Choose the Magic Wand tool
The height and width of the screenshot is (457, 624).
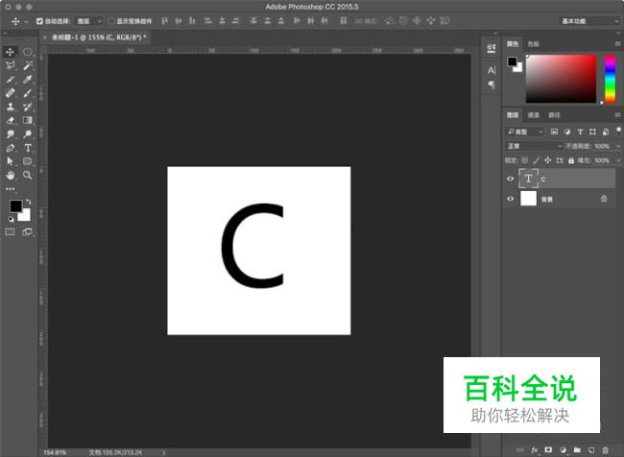tap(28, 65)
